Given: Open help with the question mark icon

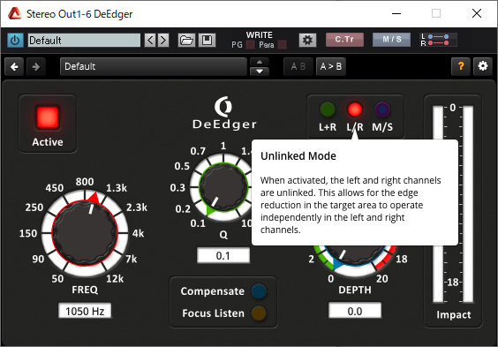Looking at the screenshot, I should [461, 66].
